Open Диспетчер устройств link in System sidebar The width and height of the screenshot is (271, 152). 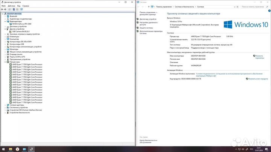pos(148,19)
